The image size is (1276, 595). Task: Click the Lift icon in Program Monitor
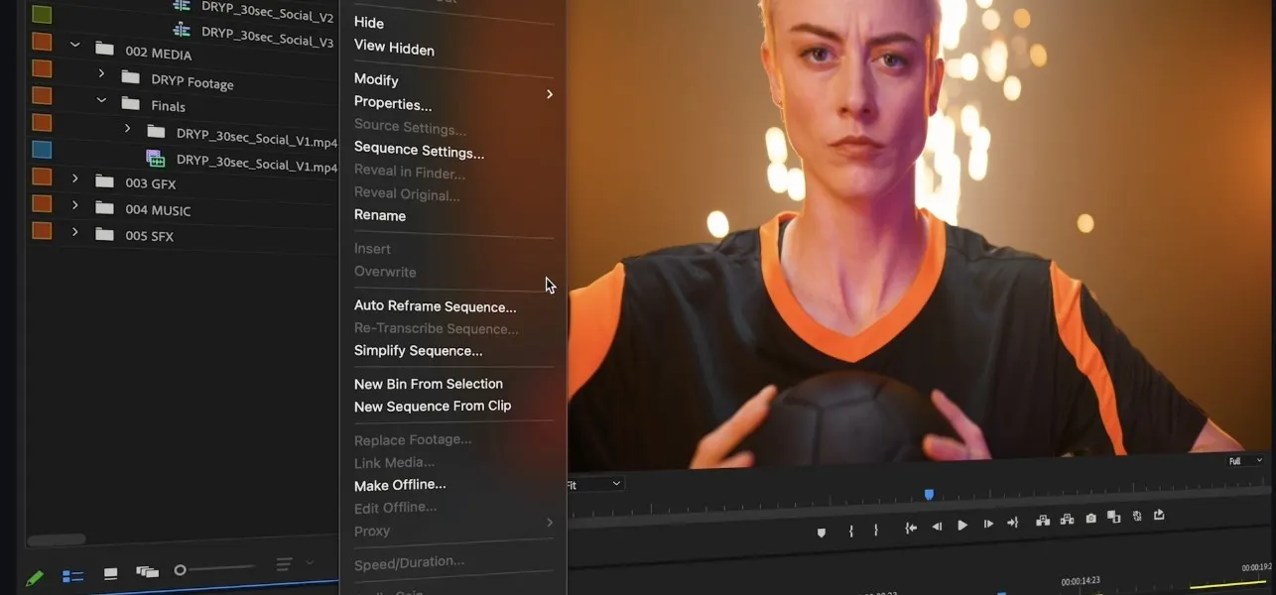click(x=1042, y=517)
